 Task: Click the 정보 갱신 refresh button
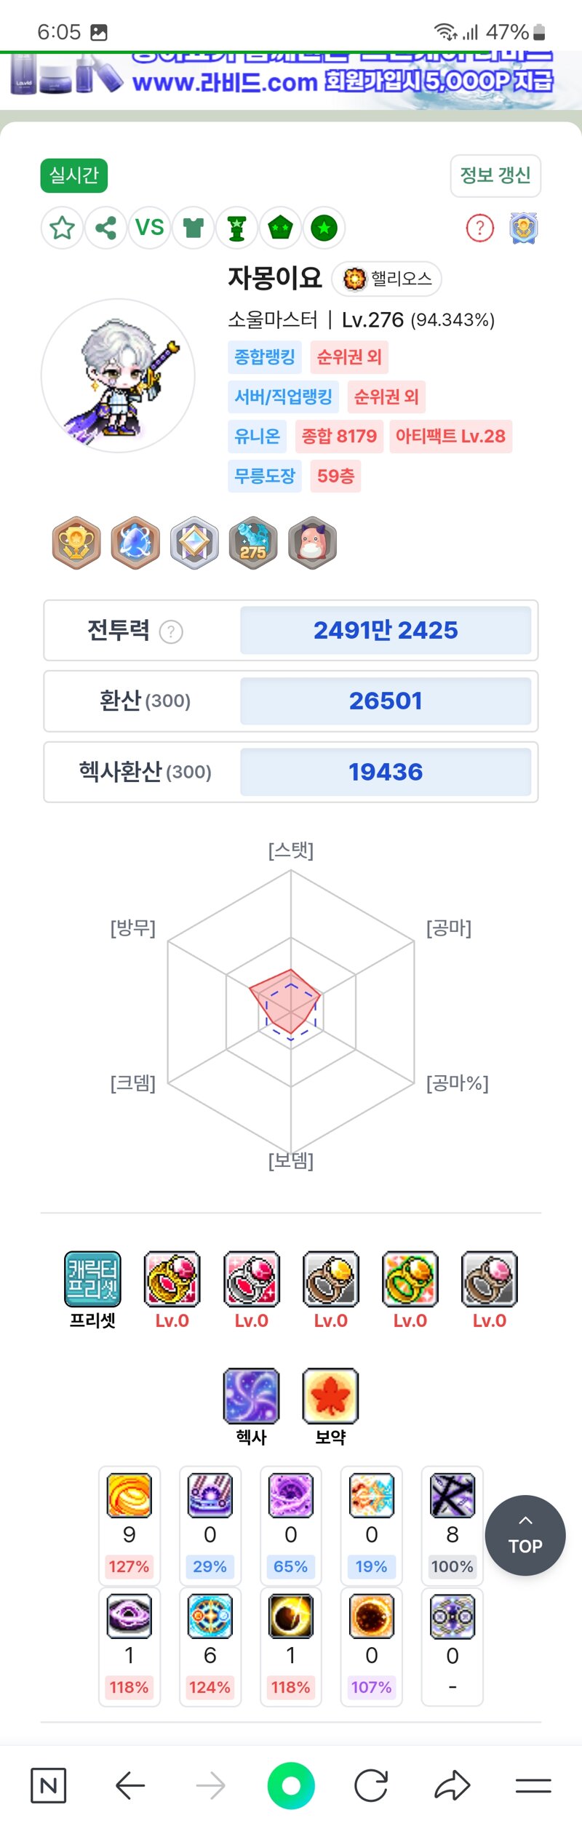coord(495,175)
